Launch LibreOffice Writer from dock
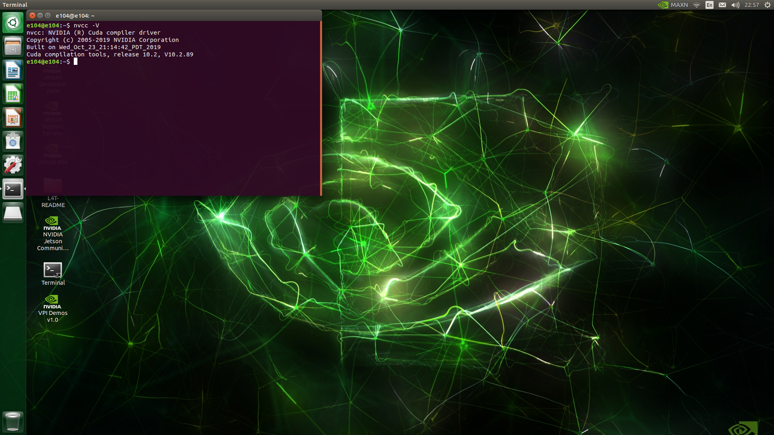The width and height of the screenshot is (774, 435). (13, 70)
